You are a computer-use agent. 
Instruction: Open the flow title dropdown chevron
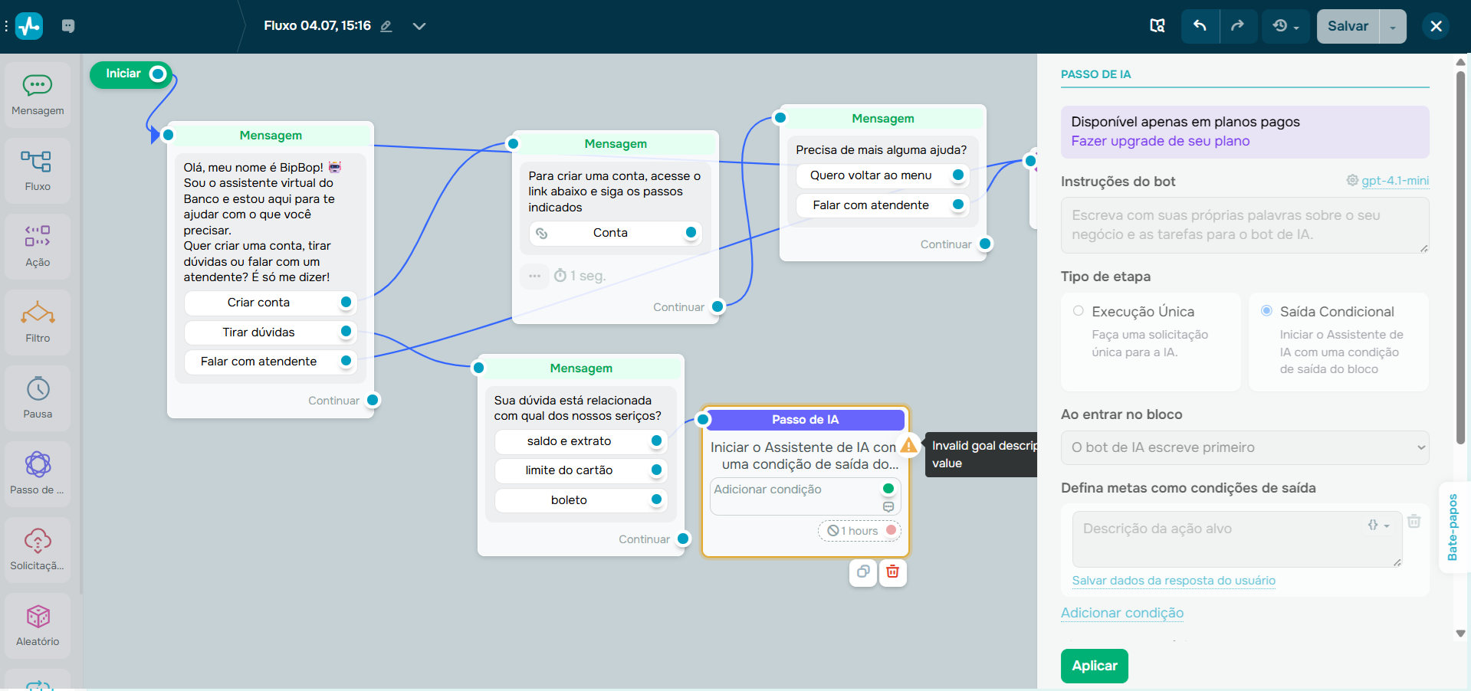pos(419,25)
